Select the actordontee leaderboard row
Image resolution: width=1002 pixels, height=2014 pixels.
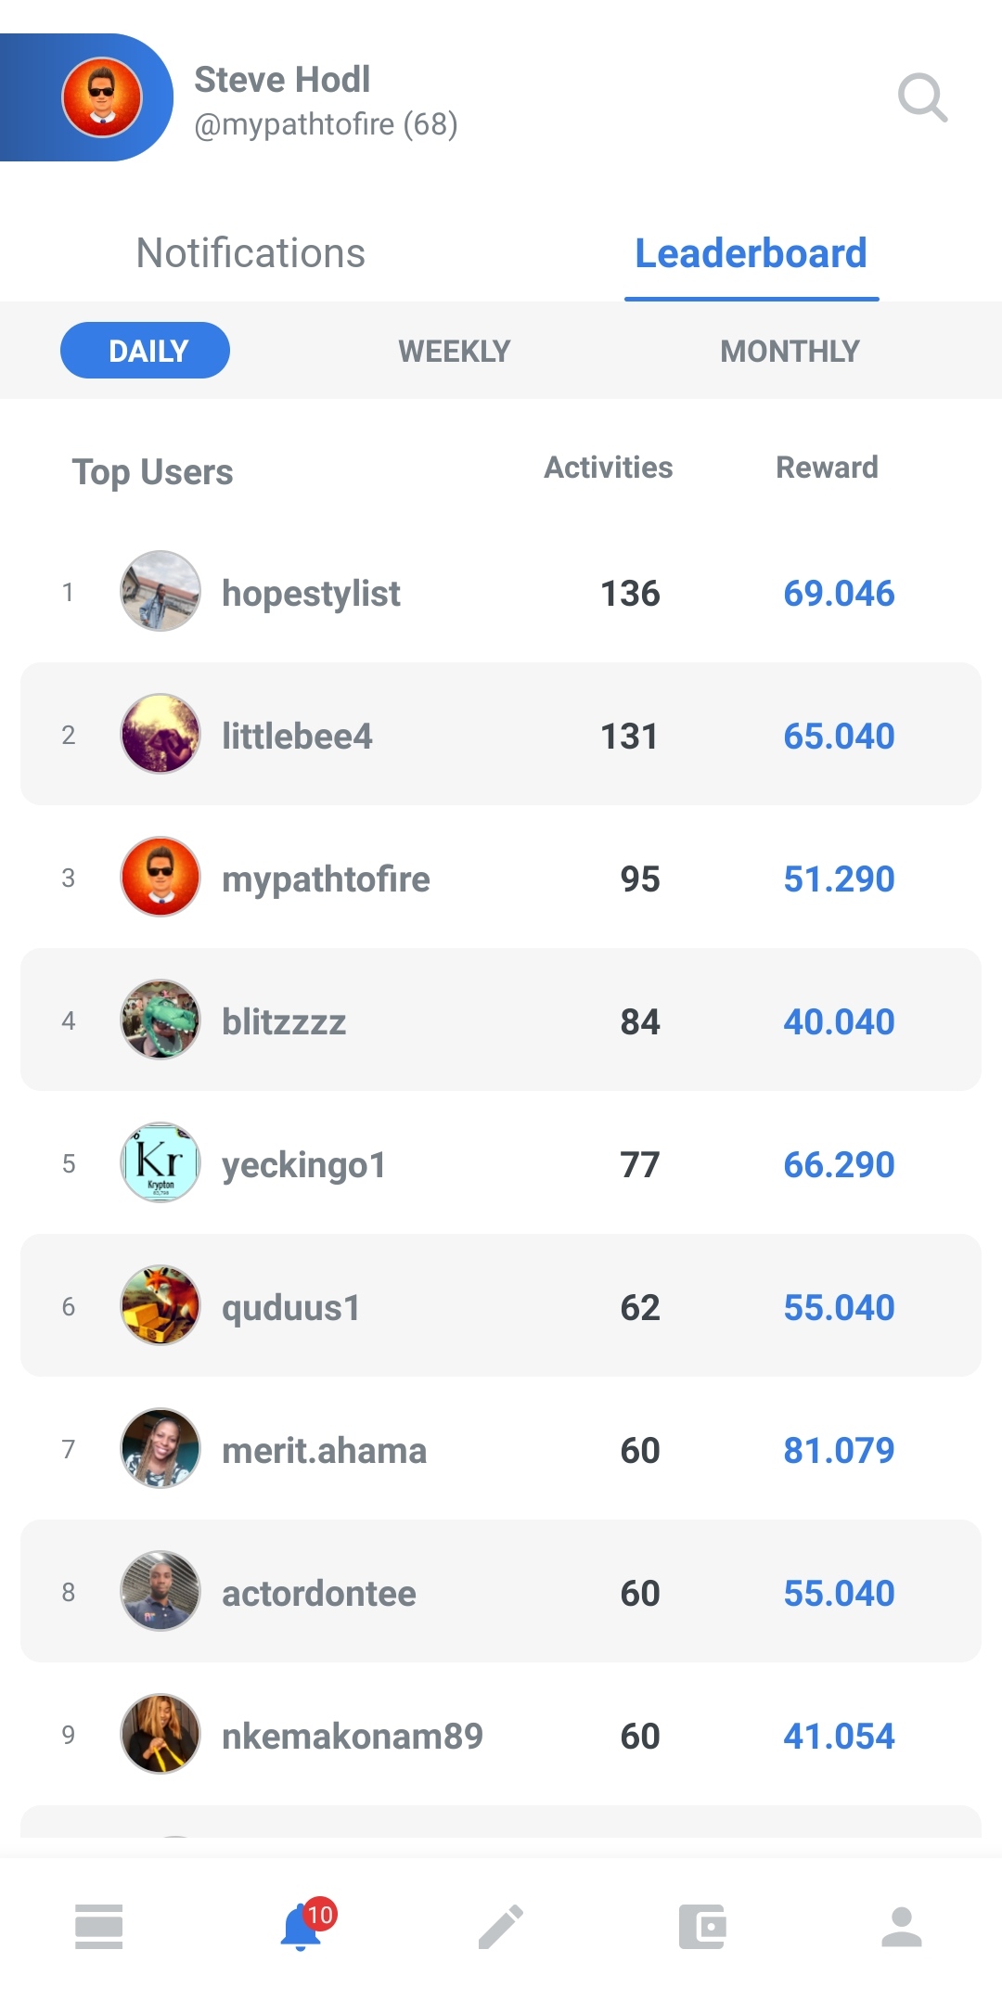[501, 1591]
